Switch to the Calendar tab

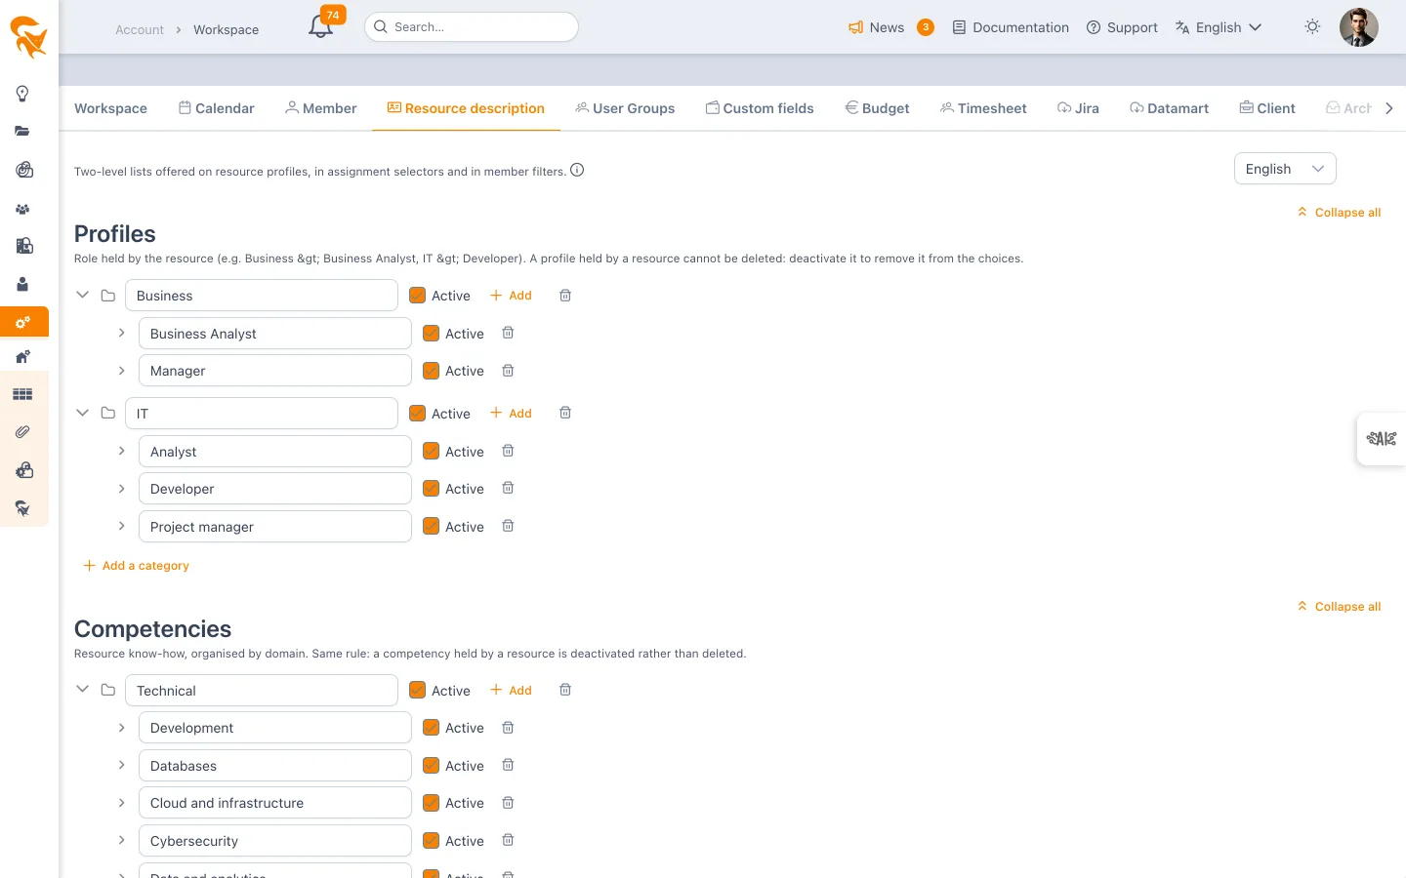[x=216, y=108]
